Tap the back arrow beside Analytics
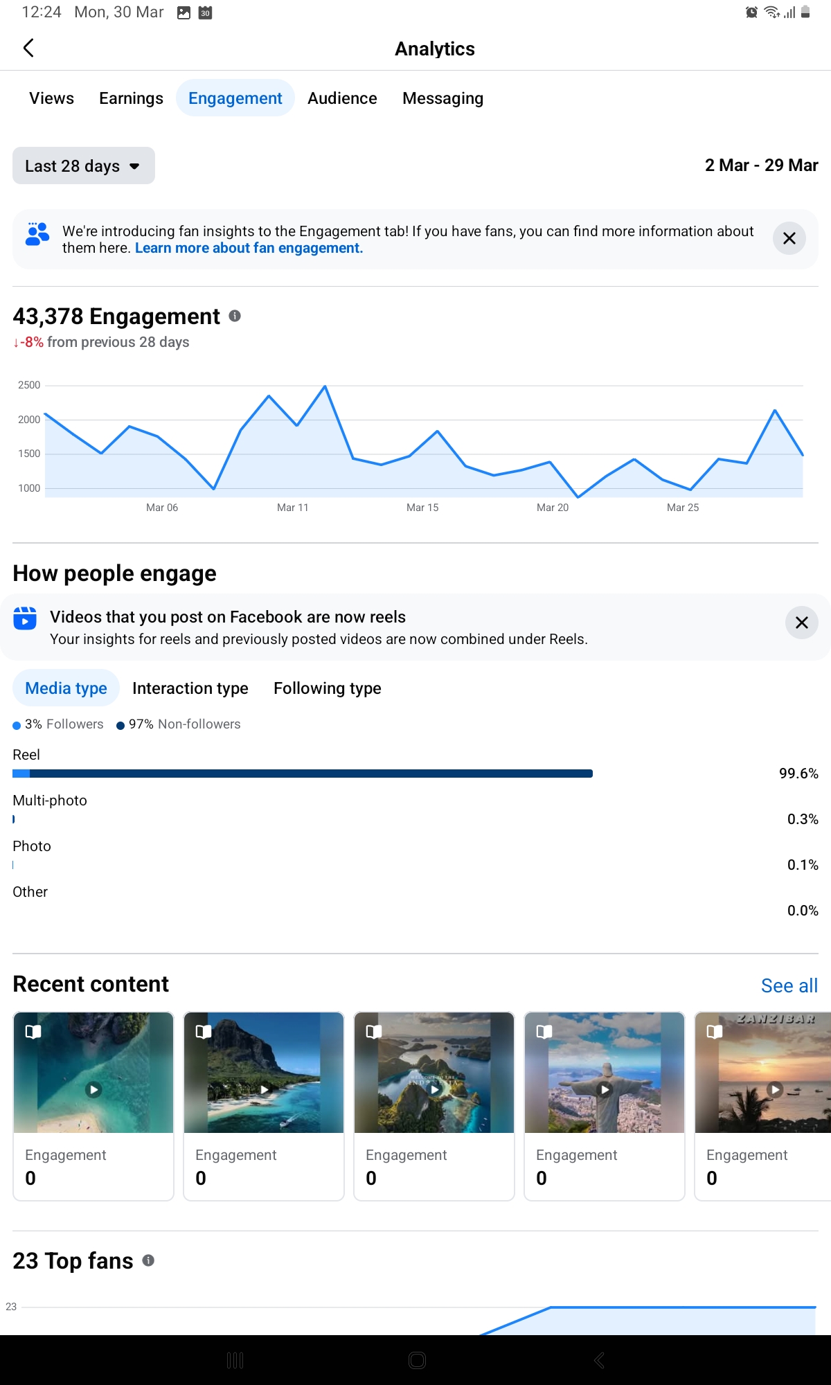This screenshot has height=1385, width=831. point(28,48)
